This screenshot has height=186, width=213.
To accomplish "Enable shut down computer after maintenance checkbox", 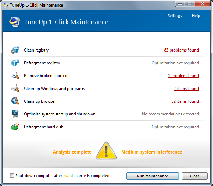I will 12,176.
